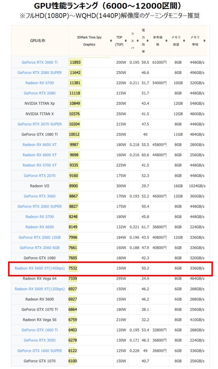Open Radeon RX 6600 link
This screenshot has height=369, width=218.
(40, 227)
